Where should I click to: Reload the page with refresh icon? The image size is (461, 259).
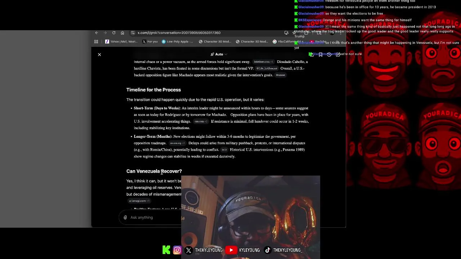[114, 33]
